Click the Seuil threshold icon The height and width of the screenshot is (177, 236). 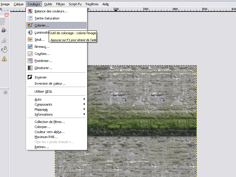(x=30, y=40)
